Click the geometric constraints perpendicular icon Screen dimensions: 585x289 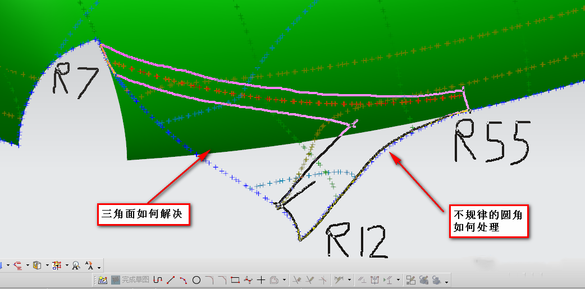363,279
